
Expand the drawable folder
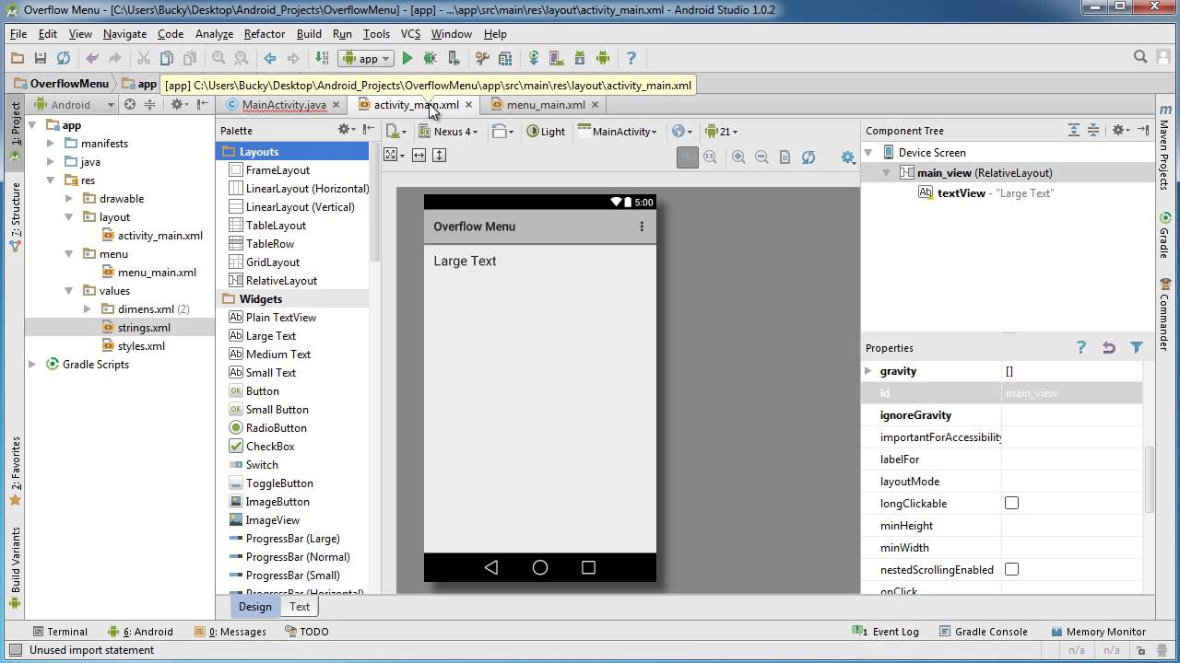[x=69, y=199]
